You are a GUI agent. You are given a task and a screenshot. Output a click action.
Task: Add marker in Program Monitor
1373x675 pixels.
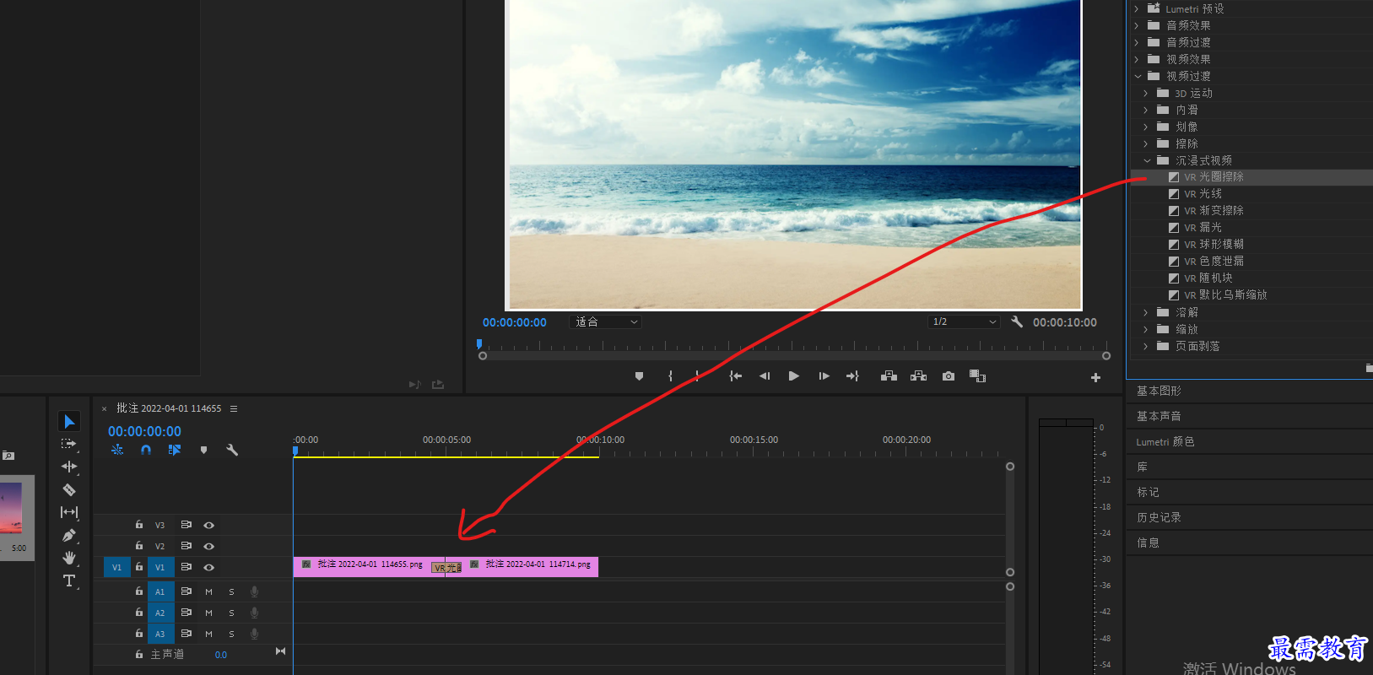point(639,376)
